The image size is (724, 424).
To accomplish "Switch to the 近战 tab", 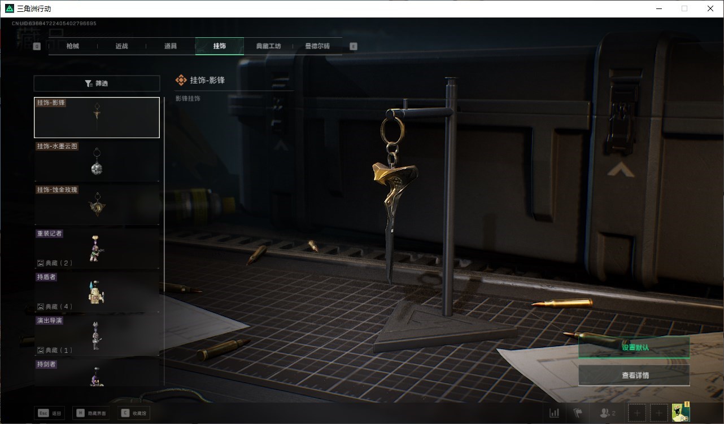I will [x=121, y=46].
